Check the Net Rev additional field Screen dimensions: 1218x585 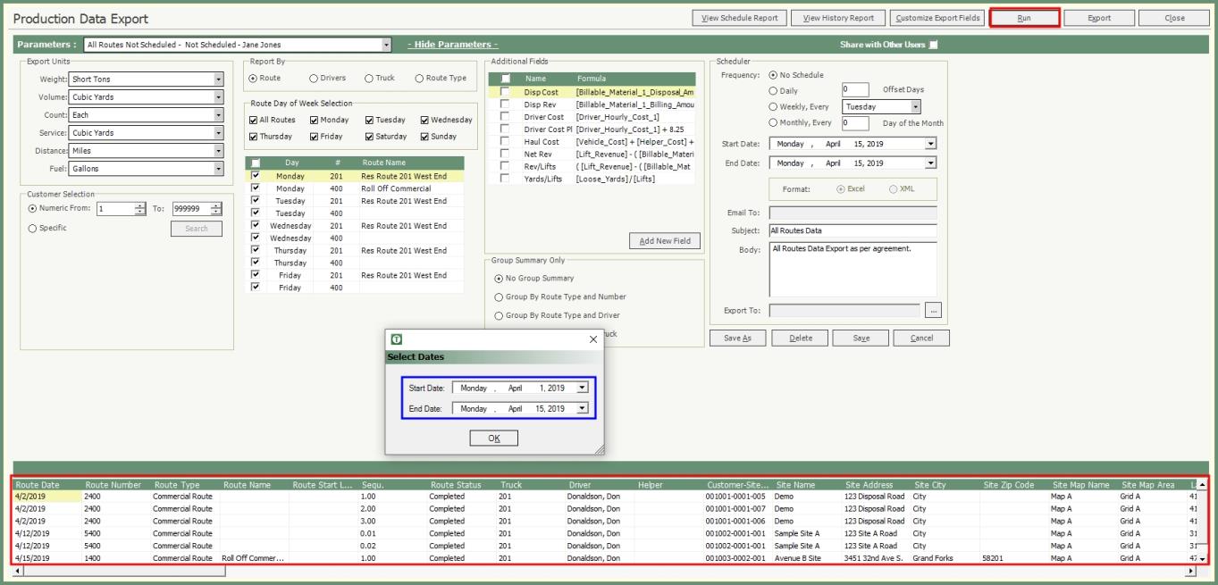tap(505, 154)
